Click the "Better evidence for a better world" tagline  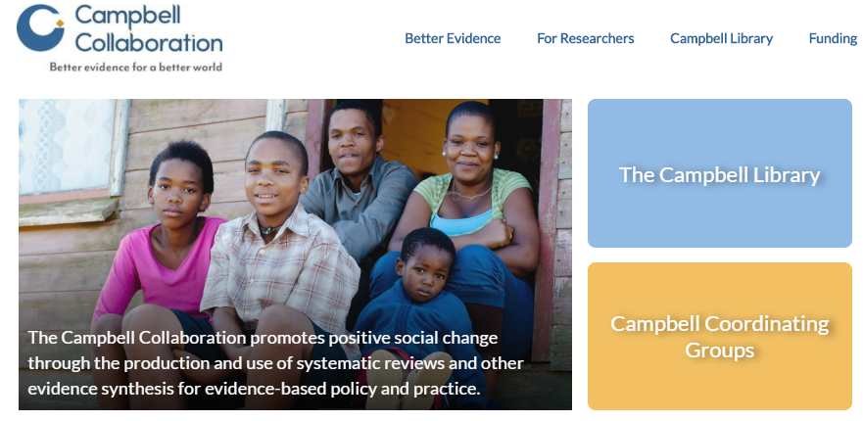tap(136, 68)
